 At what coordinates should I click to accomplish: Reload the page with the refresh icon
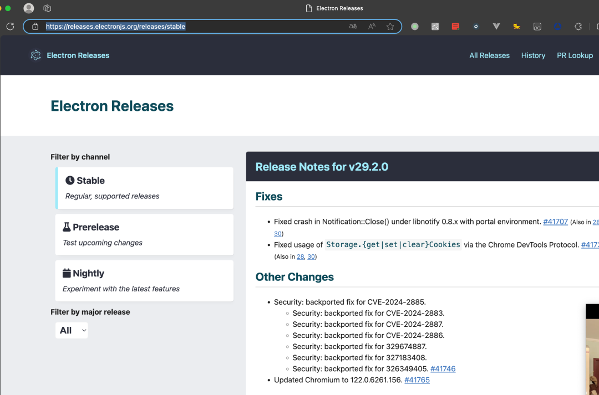[x=11, y=27]
